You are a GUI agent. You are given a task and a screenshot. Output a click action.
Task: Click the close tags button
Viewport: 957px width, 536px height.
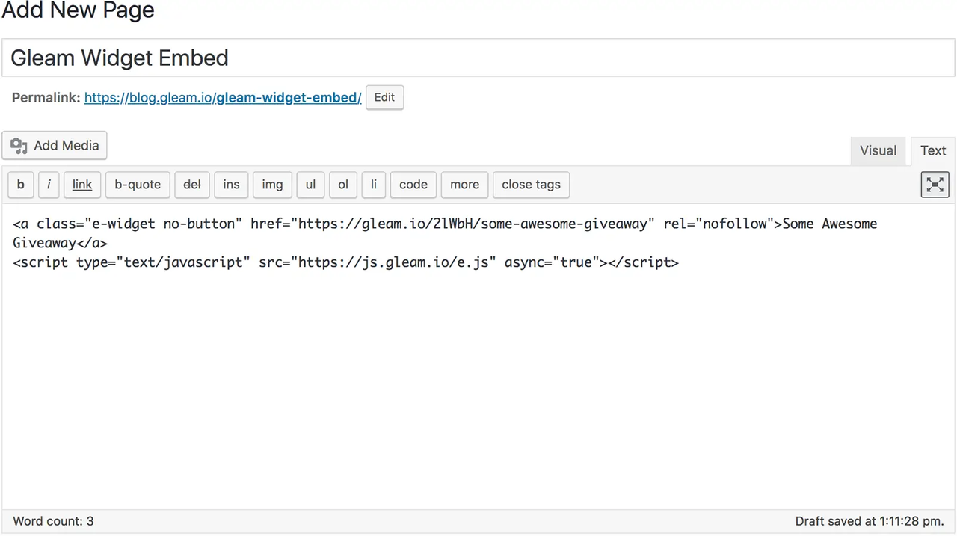[x=531, y=185]
